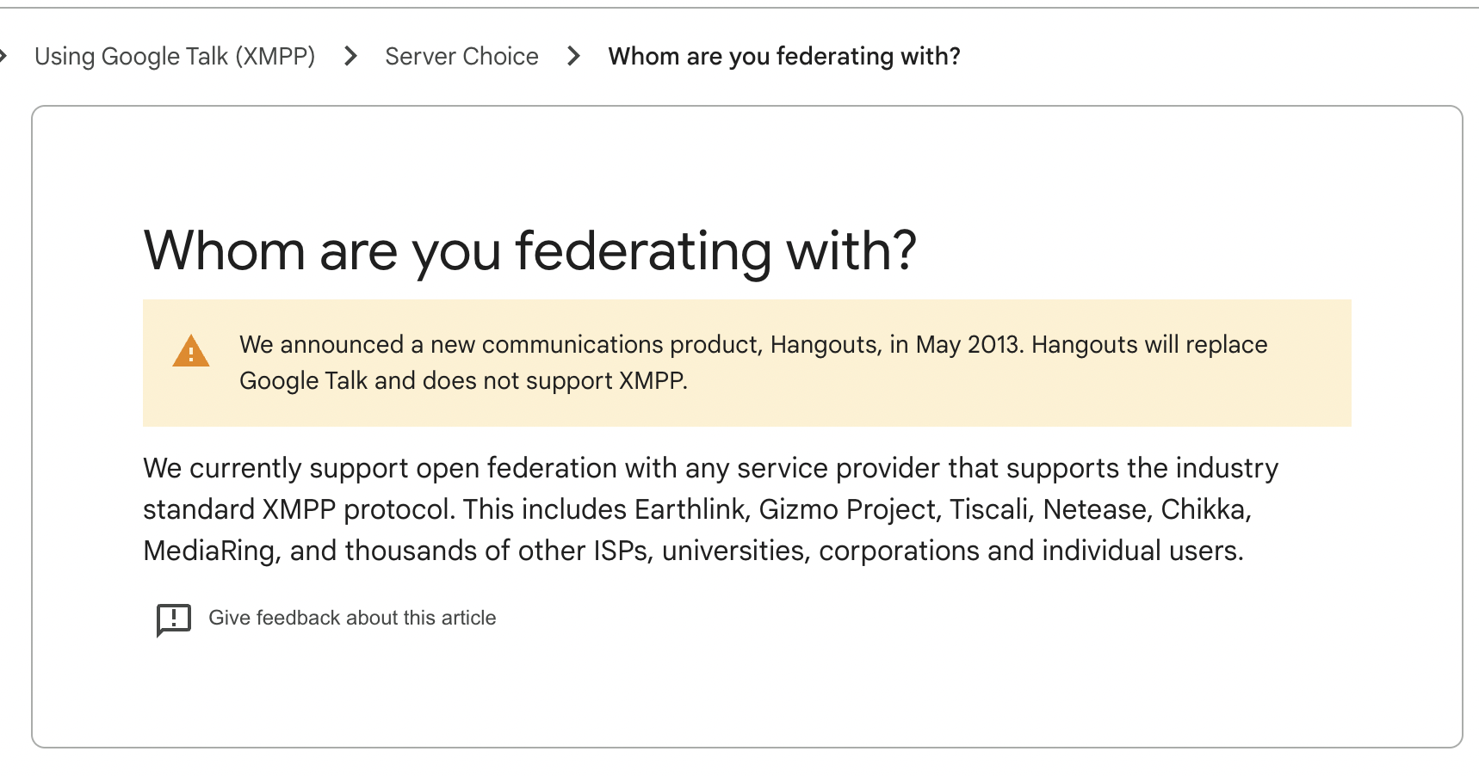Click XMPP protocol text in the body paragraph

[356, 510]
